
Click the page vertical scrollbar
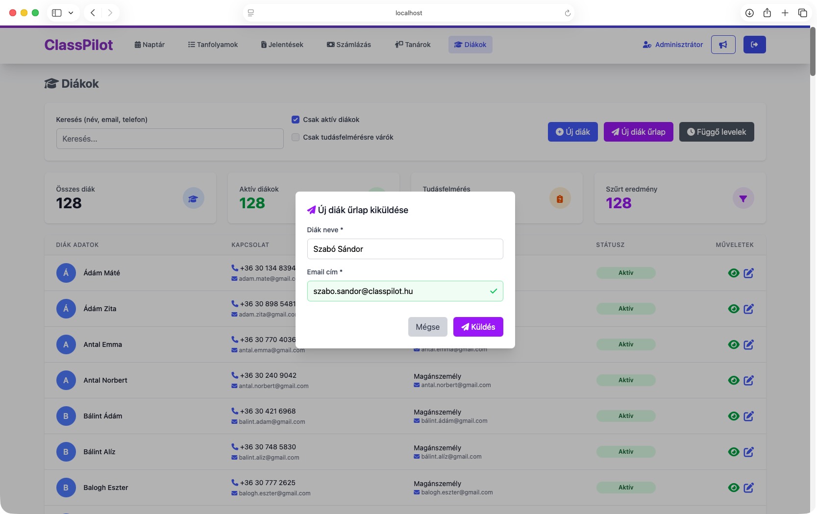tap(813, 51)
